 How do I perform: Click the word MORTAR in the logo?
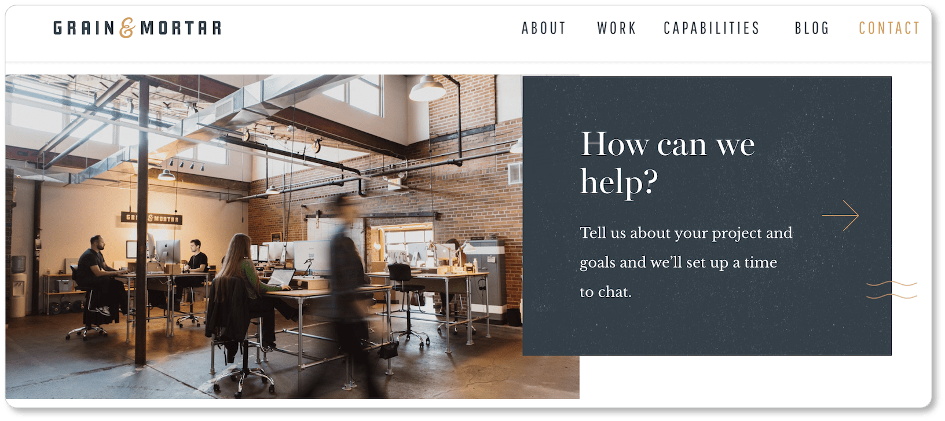(x=181, y=28)
